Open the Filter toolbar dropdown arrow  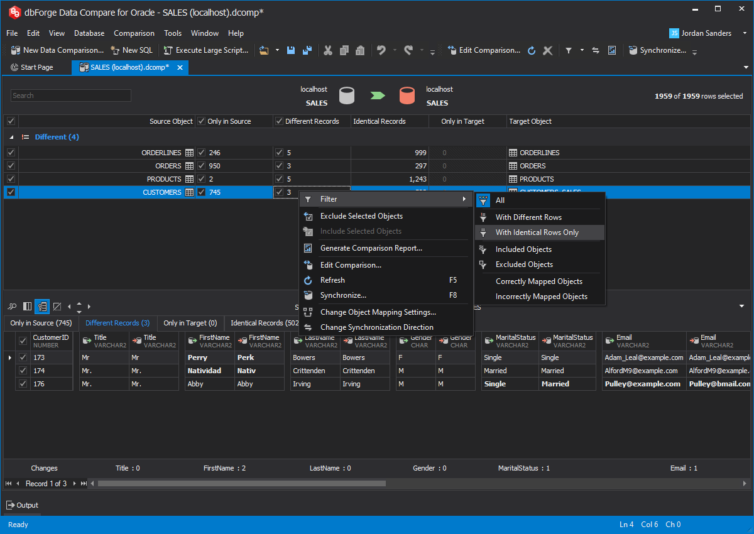[582, 50]
